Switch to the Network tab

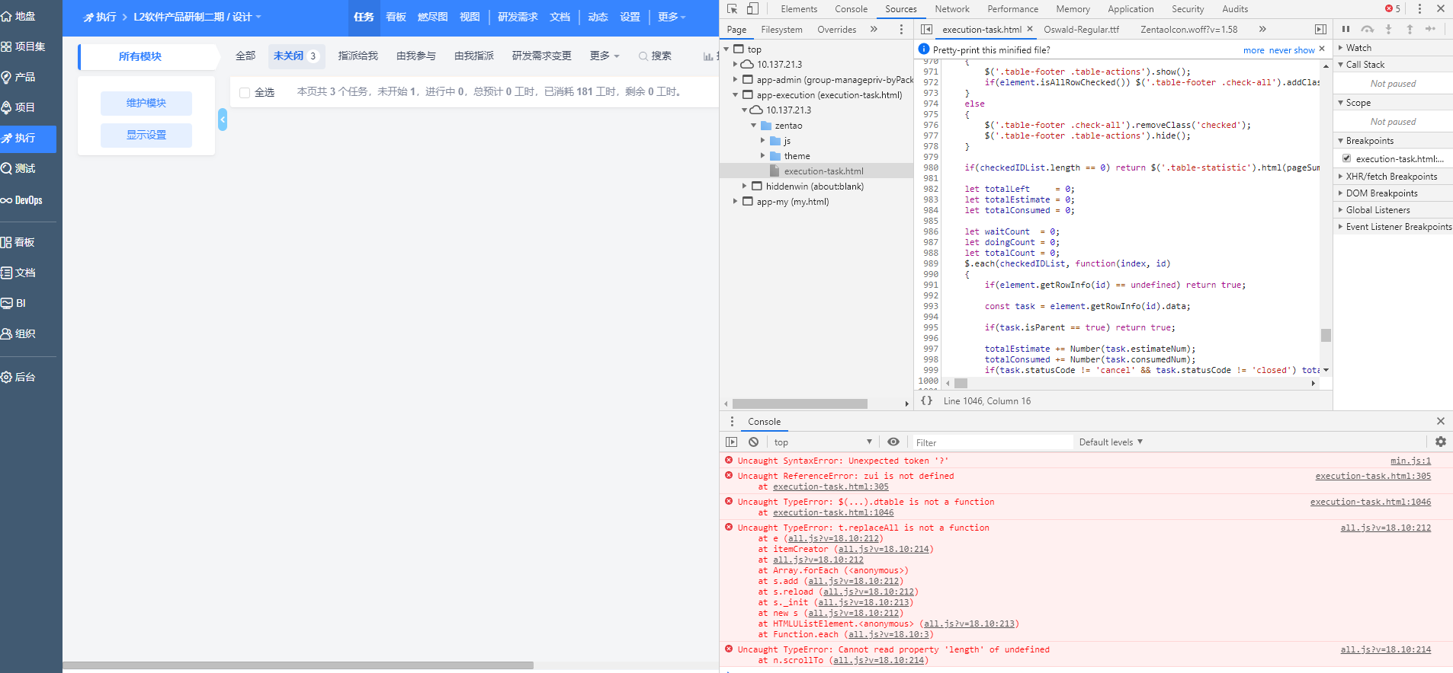[x=951, y=9]
